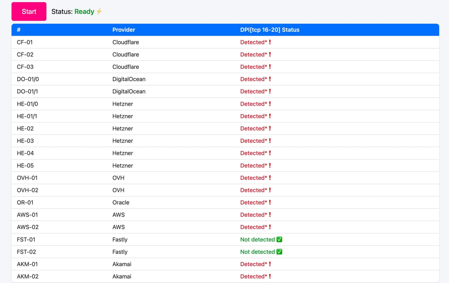Viewport: 449px width, 283px height.
Task: Click the Oracle provider cell
Action: tap(121, 202)
